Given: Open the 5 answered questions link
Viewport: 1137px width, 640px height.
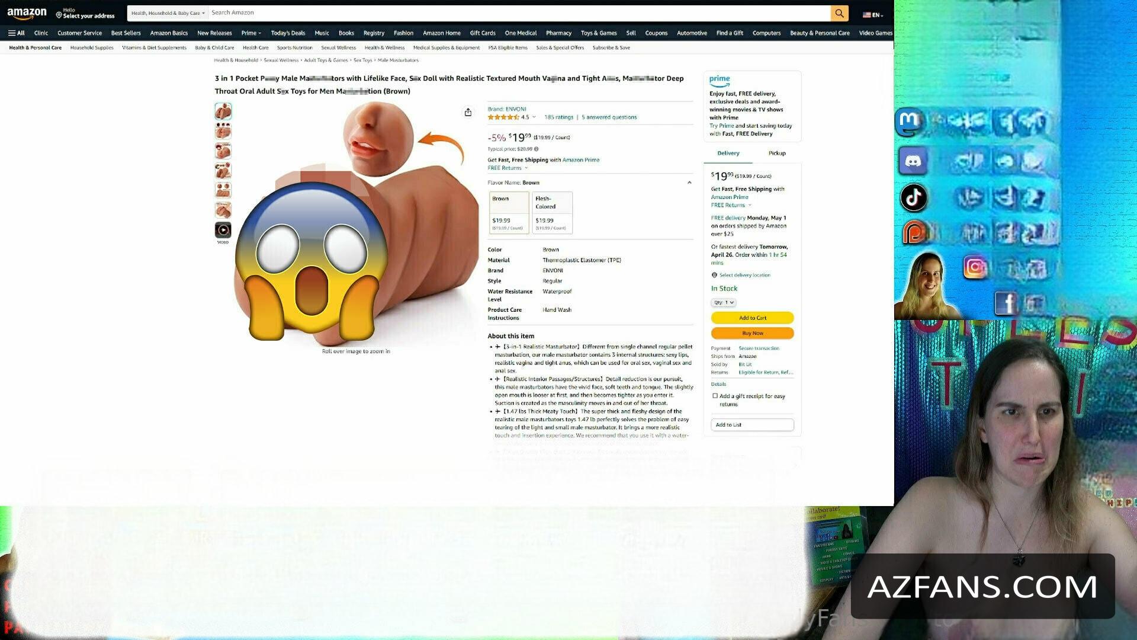Looking at the screenshot, I should pyautogui.click(x=609, y=117).
